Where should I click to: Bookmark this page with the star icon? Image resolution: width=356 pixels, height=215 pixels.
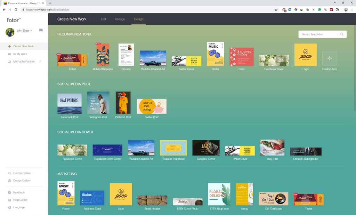(276, 10)
